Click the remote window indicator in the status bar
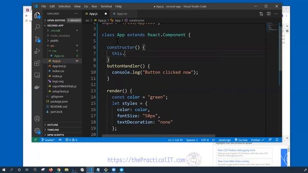This screenshot has width=308, height=173. [36, 140]
